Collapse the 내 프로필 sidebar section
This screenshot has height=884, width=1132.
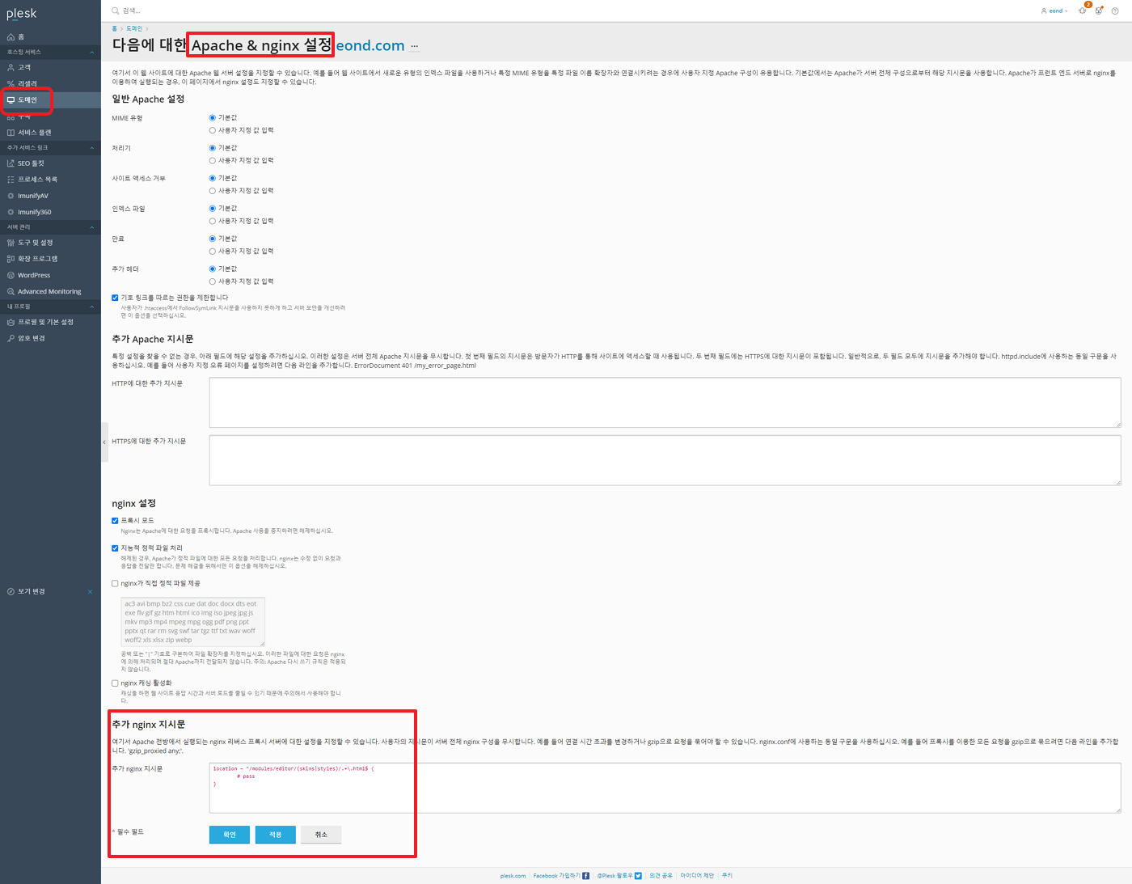(91, 307)
